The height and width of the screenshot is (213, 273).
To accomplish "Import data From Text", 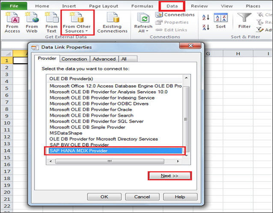I will point(51,23).
